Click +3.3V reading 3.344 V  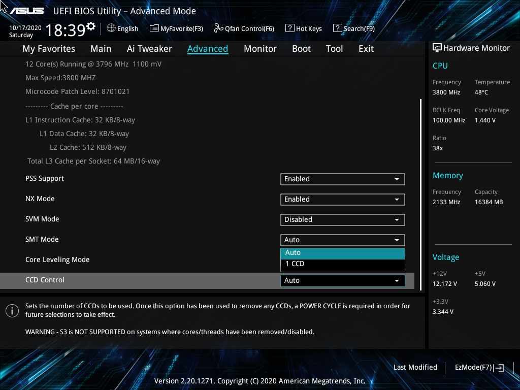point(443,312)
